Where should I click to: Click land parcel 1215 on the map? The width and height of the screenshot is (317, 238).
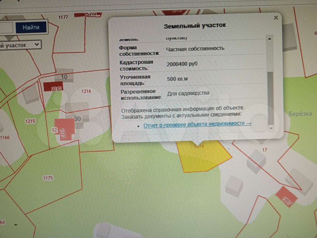tap(30, 121)
